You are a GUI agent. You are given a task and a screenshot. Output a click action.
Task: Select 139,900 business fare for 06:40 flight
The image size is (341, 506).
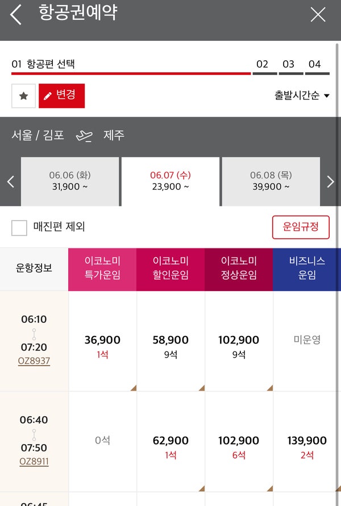(x=307, y=442)
